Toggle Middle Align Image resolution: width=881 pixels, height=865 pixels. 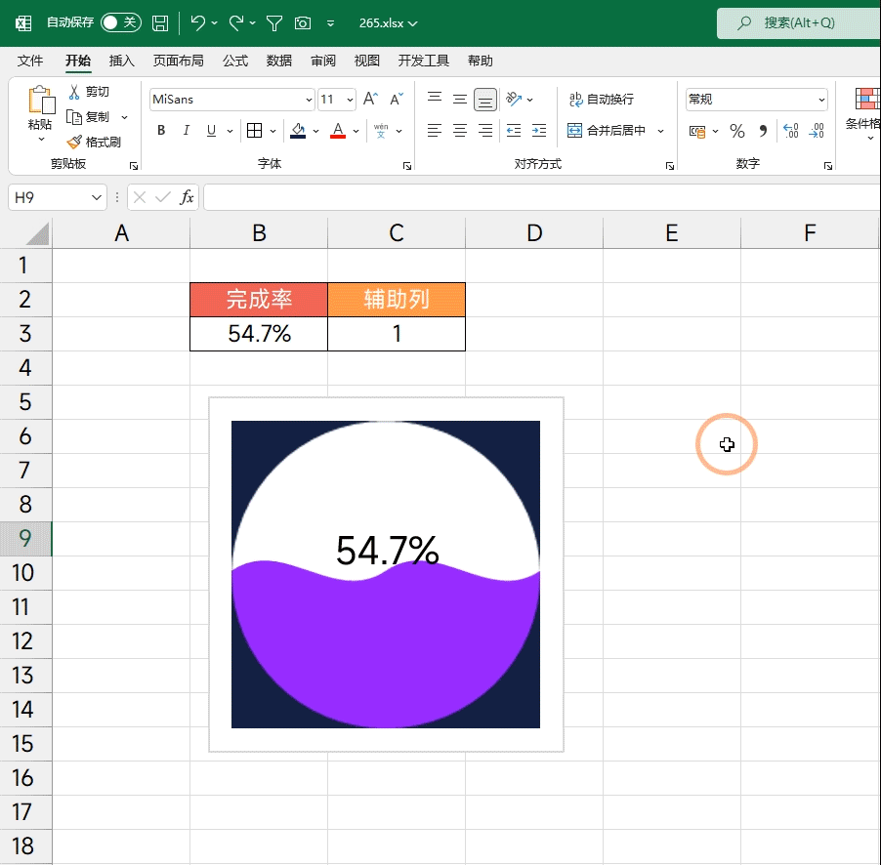click(460, 99)
